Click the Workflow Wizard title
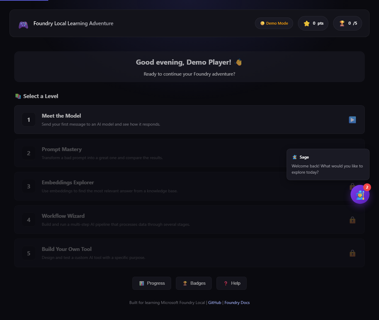Viewport: 379px width, 320px height. (63, 216)
